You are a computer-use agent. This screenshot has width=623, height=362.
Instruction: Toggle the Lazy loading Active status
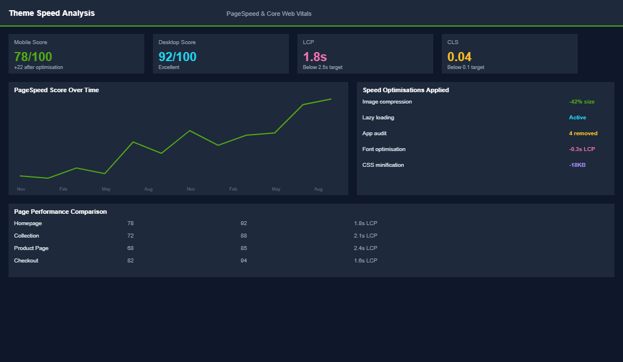578,117
